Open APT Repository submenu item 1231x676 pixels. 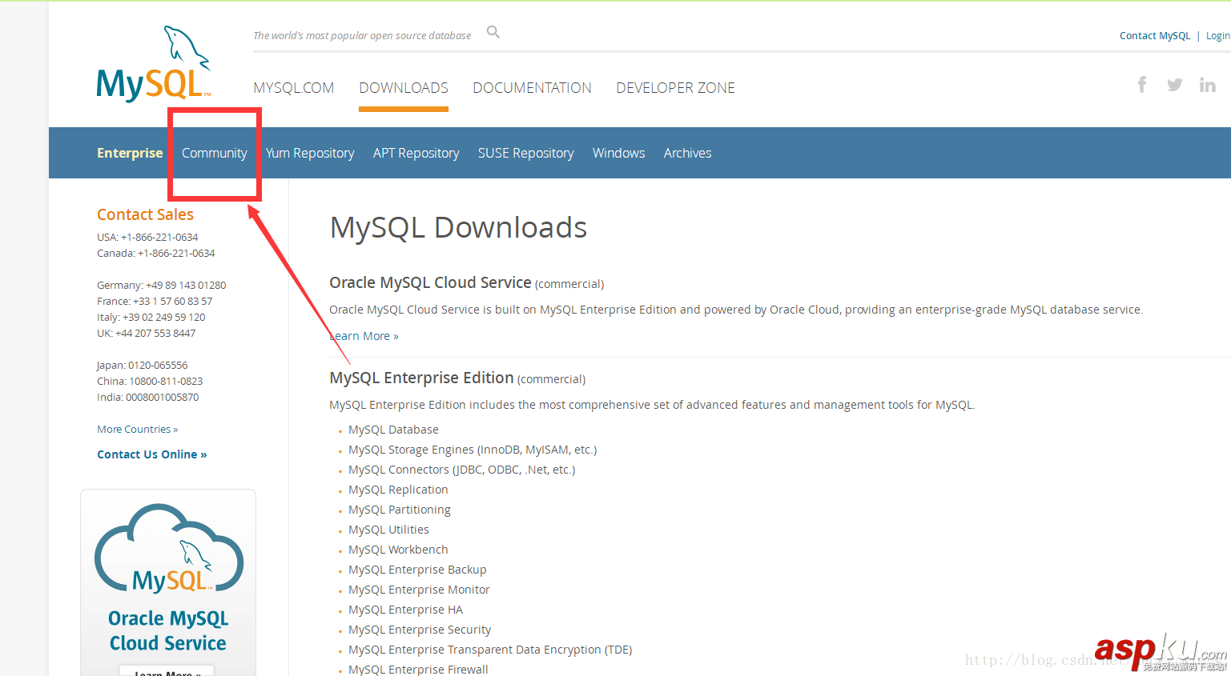pos(416,153)
